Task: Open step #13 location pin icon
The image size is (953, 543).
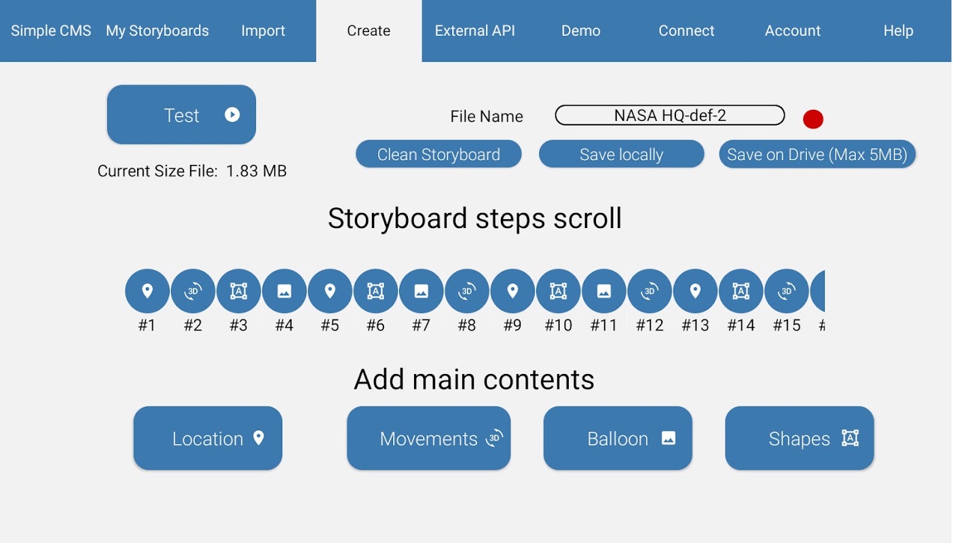Action: pos(695,291)
